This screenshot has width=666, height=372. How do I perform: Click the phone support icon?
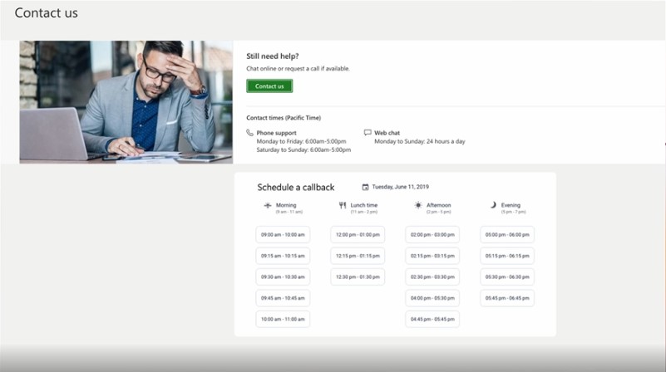pos(250,133)
